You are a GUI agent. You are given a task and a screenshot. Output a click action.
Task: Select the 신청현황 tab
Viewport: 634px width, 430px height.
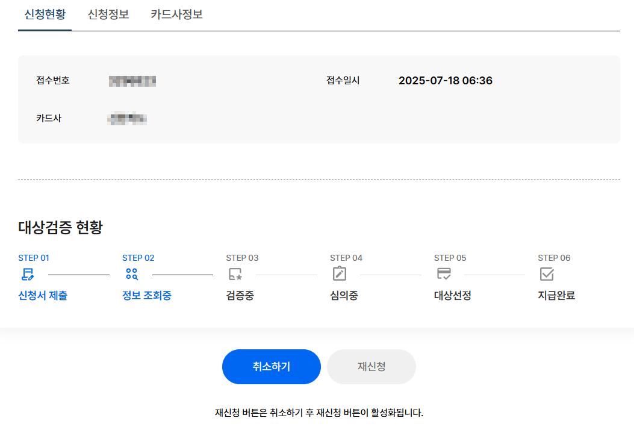45,14
